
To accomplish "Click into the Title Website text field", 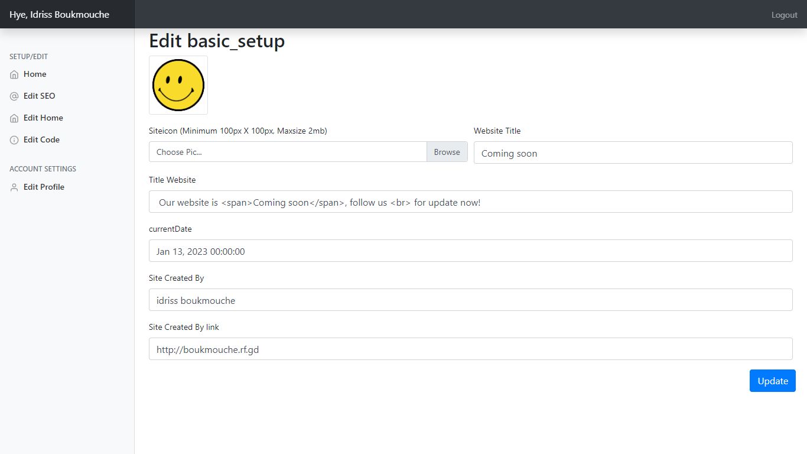I will pos(471,202).
